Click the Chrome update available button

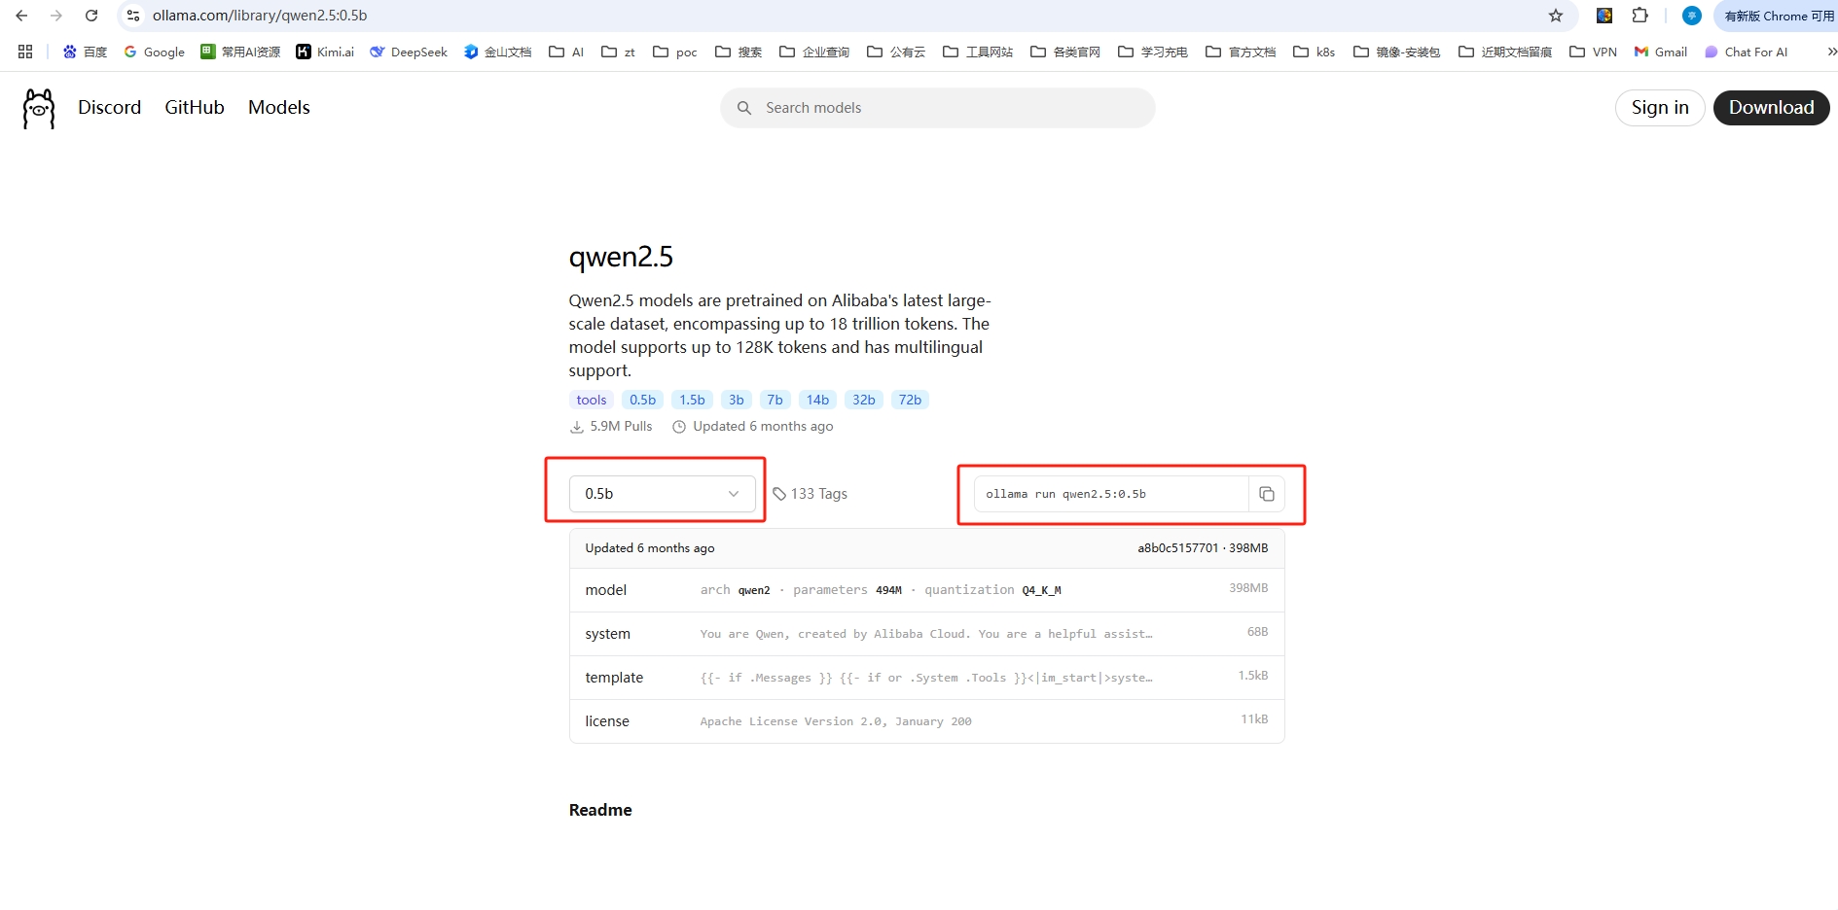[1777, 16]
